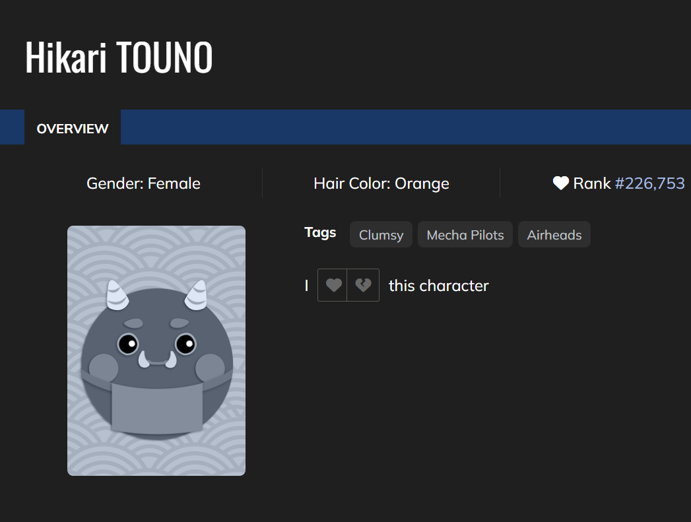The height and width of the screenshot is (522, 691).
Task: Open rank number #226,753 link
Action: pos(649,183)
